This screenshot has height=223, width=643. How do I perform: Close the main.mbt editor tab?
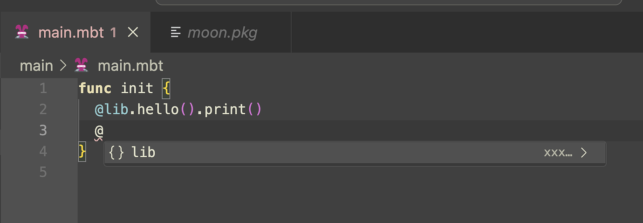pos(133,32)
